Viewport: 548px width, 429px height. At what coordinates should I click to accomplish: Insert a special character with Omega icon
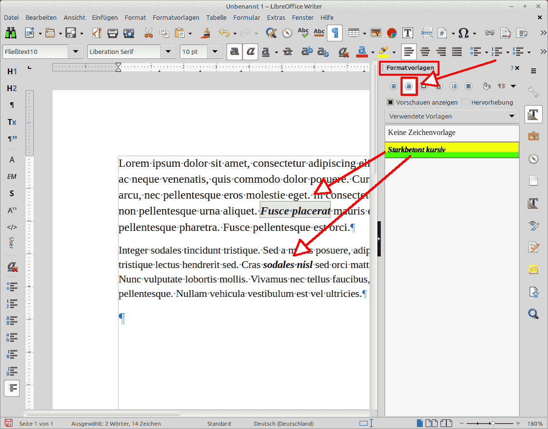[464, 33]
